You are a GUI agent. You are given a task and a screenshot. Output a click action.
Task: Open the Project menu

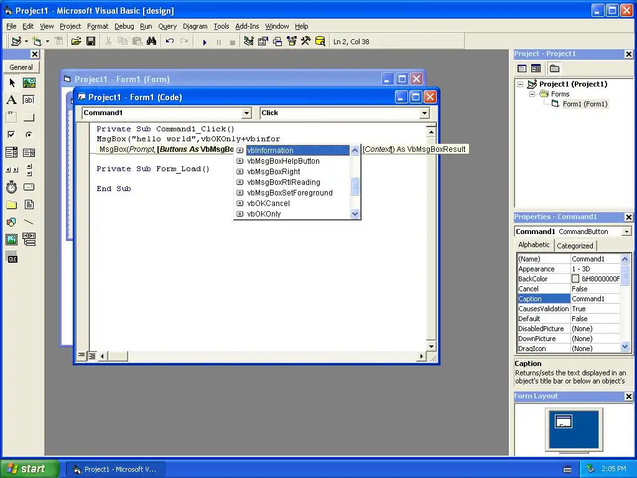point(70,26)
